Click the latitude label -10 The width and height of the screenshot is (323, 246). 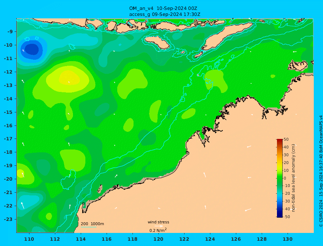point(8,45)
